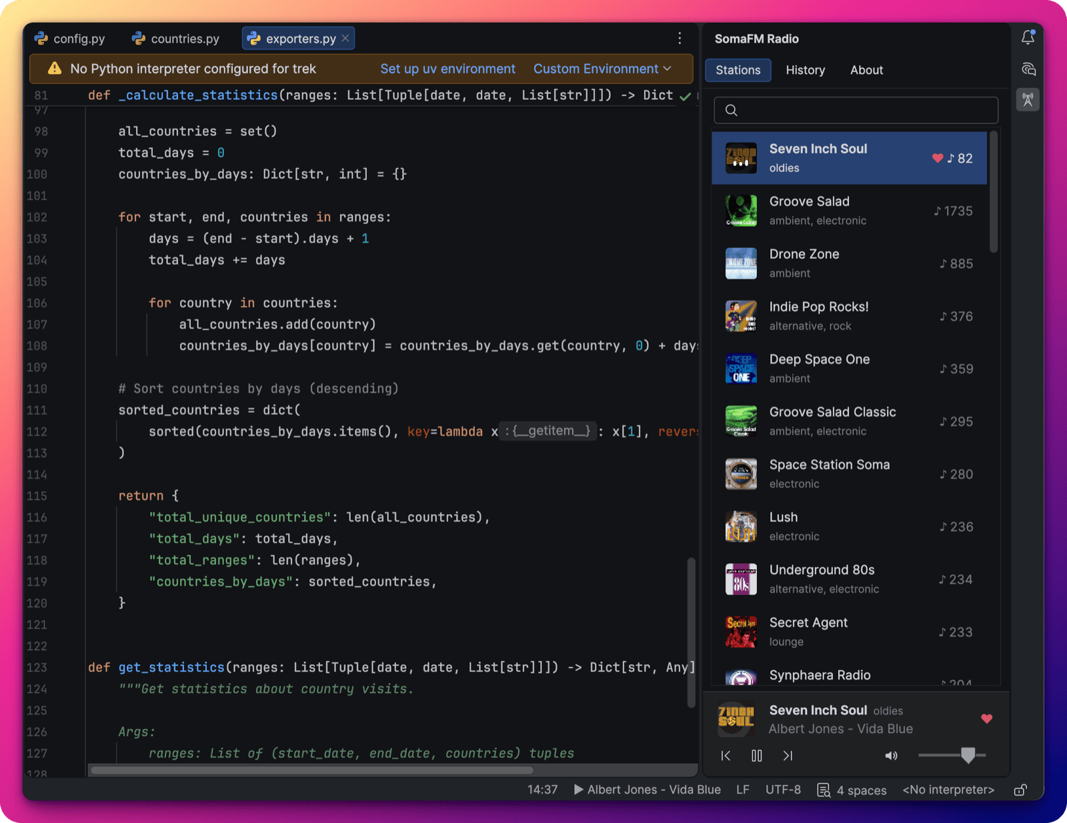The image size is (1067, 823).
Task: Skip to previous station
Action: tap(726, 756)
